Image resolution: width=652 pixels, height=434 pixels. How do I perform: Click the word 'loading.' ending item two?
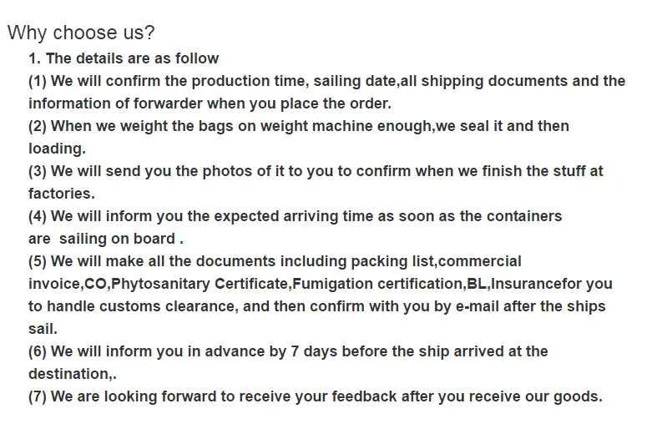(57, 149)
